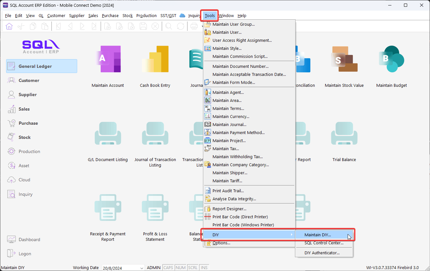This screenshot has height=271, width=430.
Task: Open the Maintain Account icon
Action: (x=107, y=60)
